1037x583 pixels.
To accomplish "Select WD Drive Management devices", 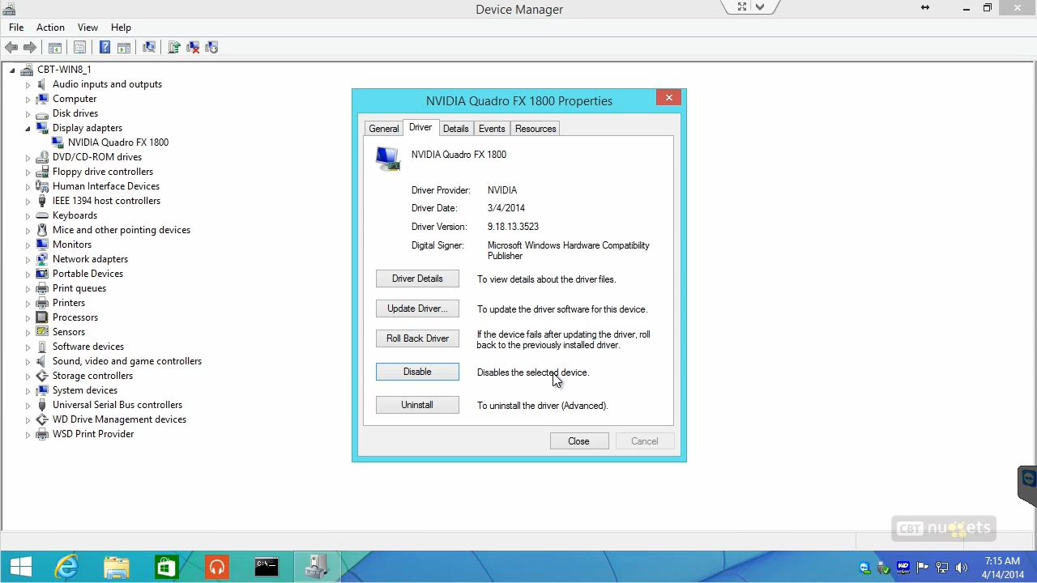I will [119, 419].
